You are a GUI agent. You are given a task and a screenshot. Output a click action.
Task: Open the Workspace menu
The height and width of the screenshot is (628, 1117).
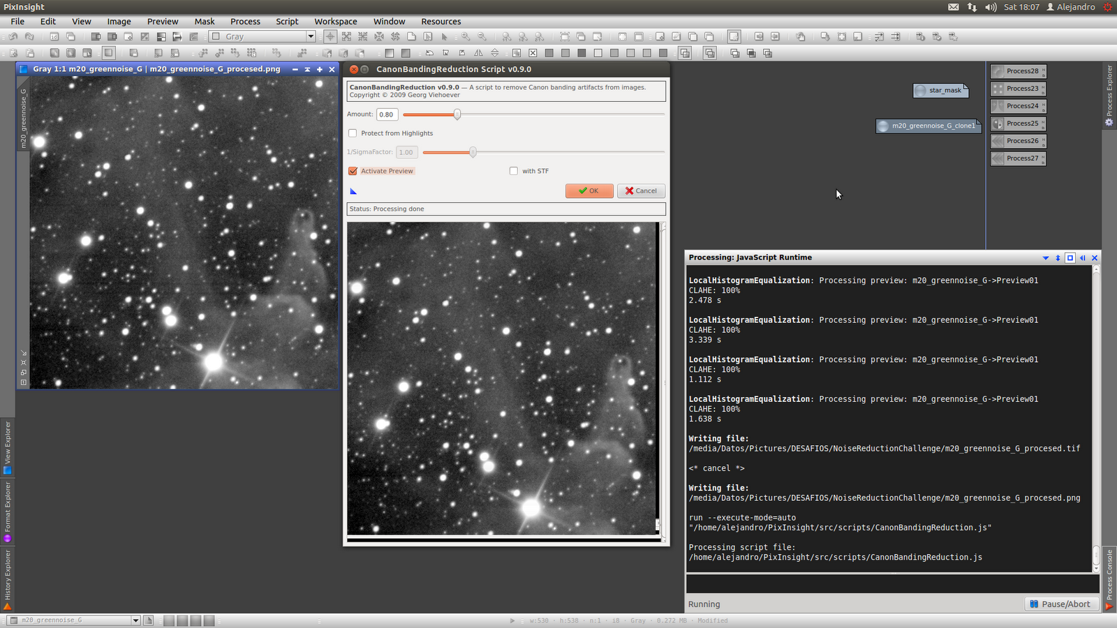pos(336,22)
